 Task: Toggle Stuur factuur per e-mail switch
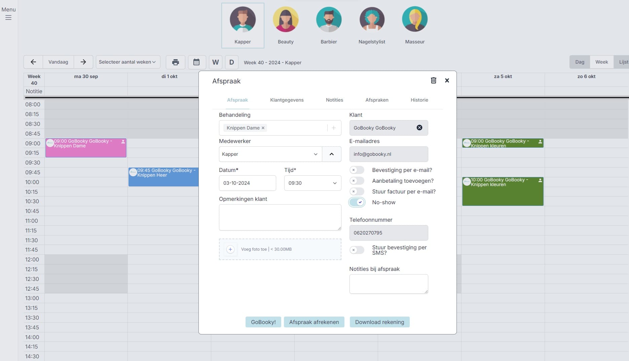coord(357,192)
